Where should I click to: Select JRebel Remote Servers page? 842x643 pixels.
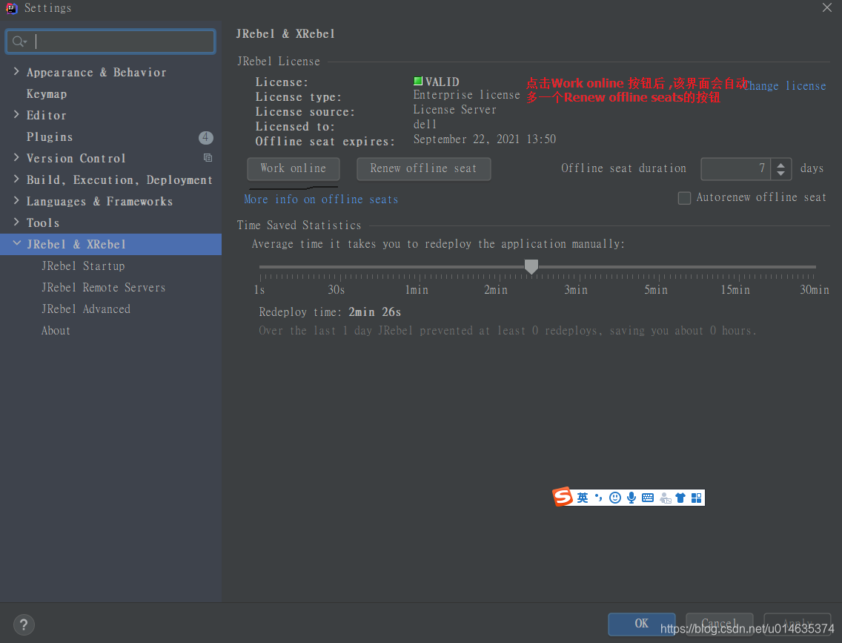tap(104, 288)
